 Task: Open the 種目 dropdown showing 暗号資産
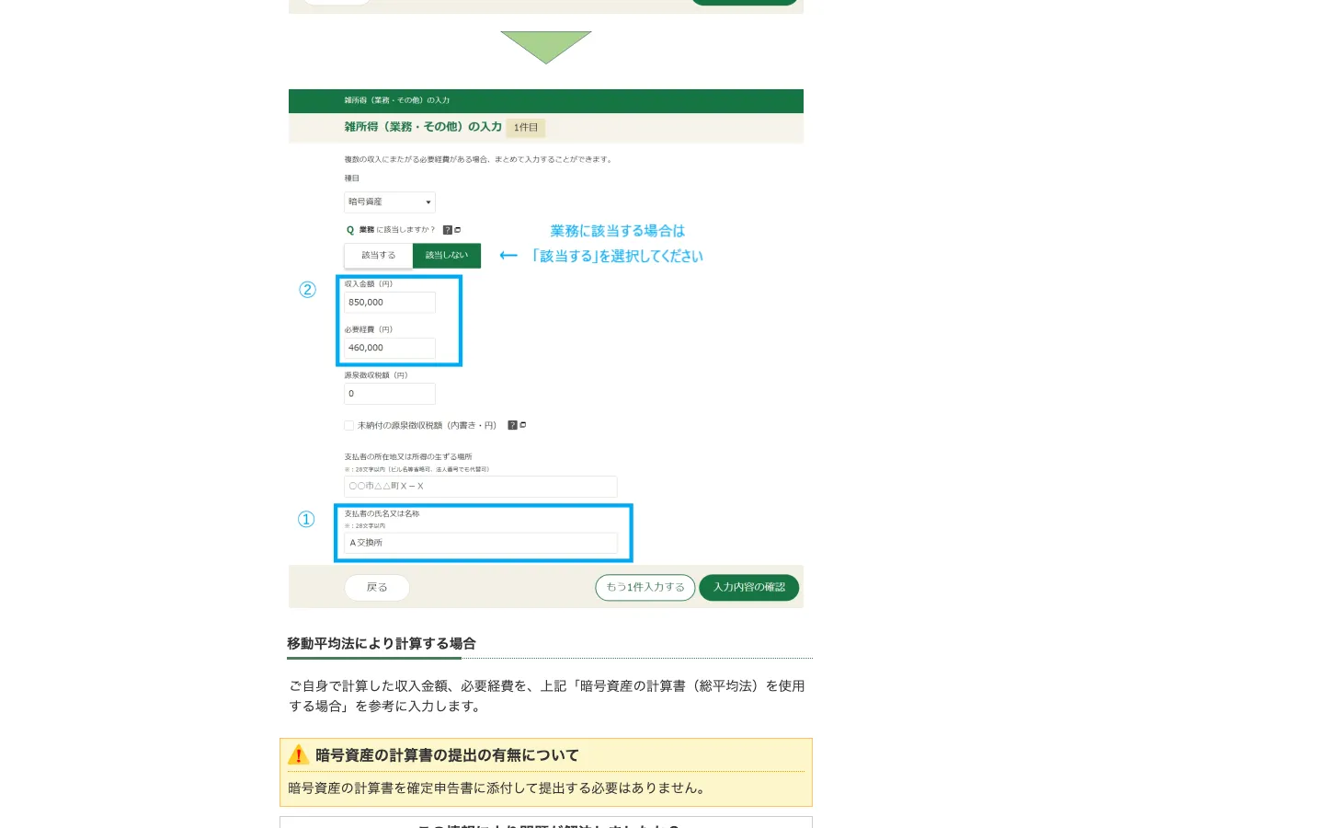pyautogui.click(x=390, y=202)
